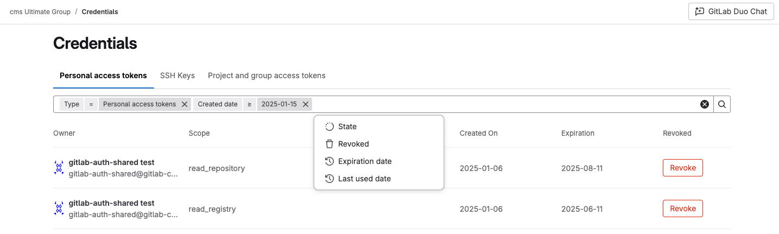Open Project and group access tokens tab
The height and width of the screenshot is (234, 779).
(x=267, y=75)
